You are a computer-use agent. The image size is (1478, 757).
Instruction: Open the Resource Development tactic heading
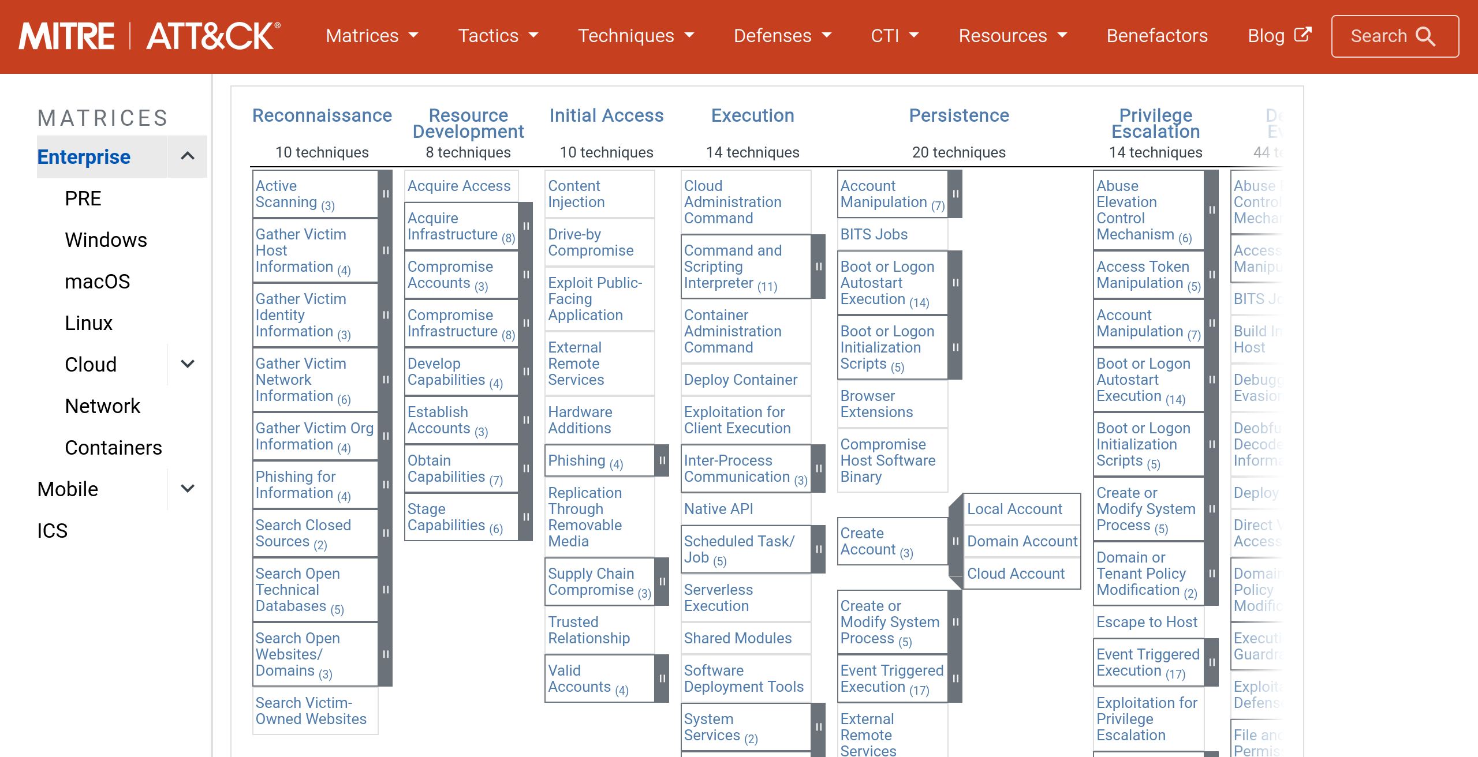tap(468, 123)
